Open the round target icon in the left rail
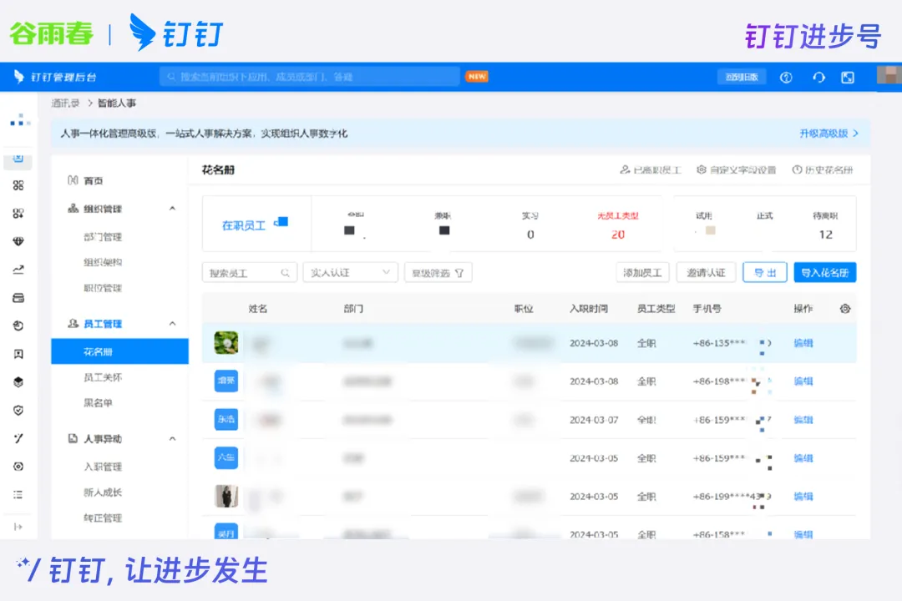The height and width of the screenshot is (601, 902). pos(18,467)
